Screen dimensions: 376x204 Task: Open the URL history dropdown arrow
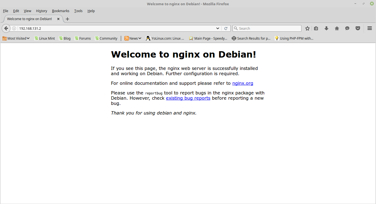(218, 28)
